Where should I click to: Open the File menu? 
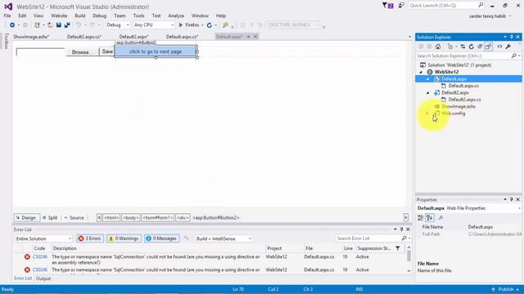point(7,16)
